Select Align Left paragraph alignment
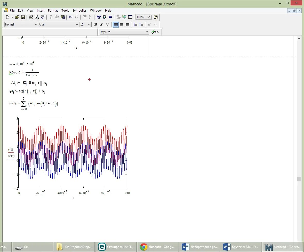 point(116,24)
